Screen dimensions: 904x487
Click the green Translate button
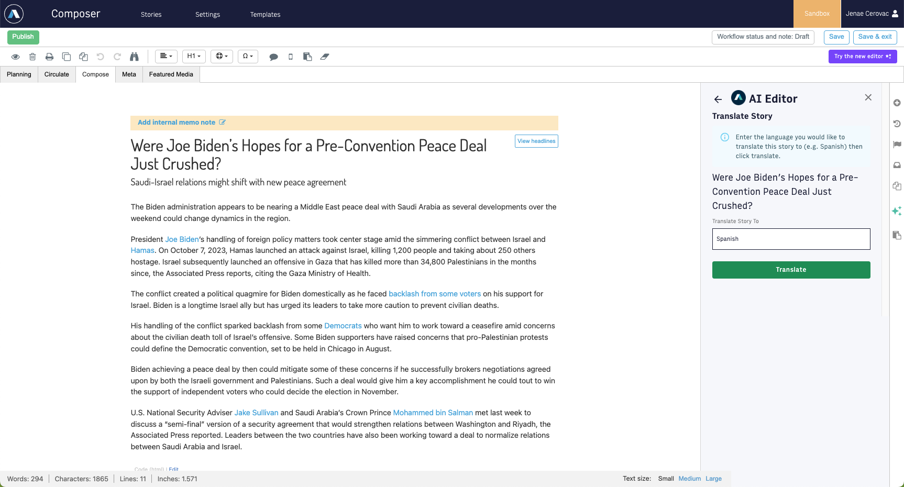791,270
